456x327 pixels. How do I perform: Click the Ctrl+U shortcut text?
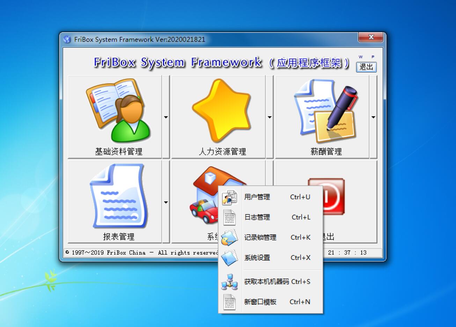point(300,197)
